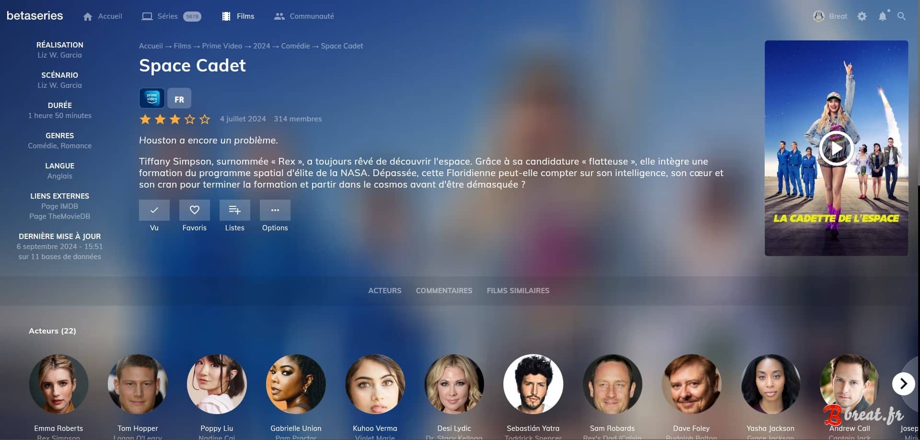Screen dimensions: 920x440
Task: Rate the movie with the fifth star
Action: [204, 119]
